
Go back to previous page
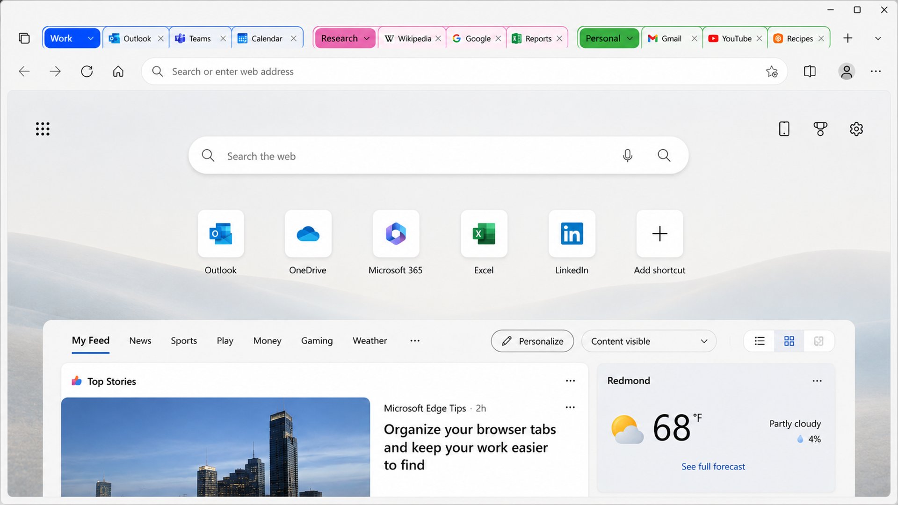coord(24,72)
